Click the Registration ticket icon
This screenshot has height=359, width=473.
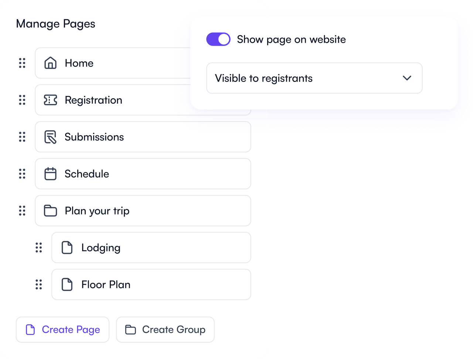point(50,100)
